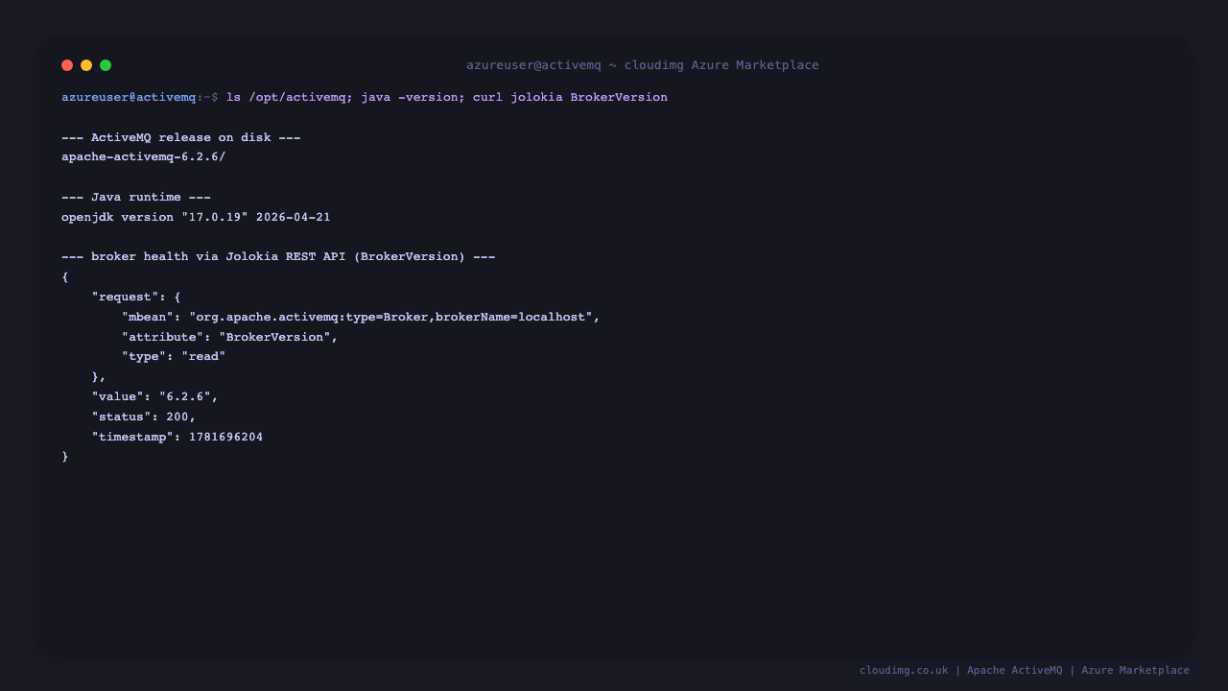Click the '"mbean"' line with org.apache.activemq
The width and height of the screenshot is (1228, 691).
tap(361, 318)
